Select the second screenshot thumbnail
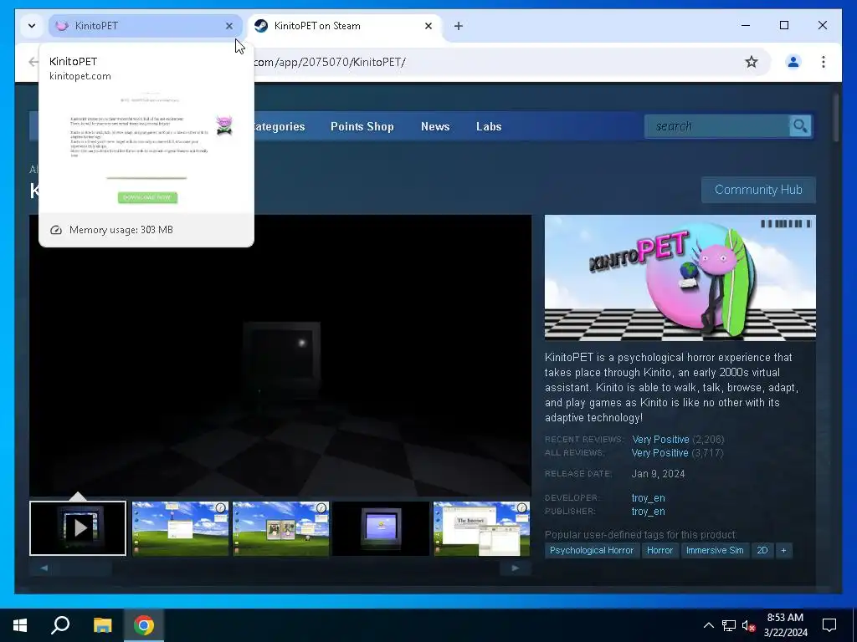Viewport: 857px width, 642px height. (181, 528)
